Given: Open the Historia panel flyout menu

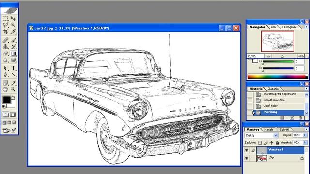Looking at the screenshot, I should (x=306, y=89).
